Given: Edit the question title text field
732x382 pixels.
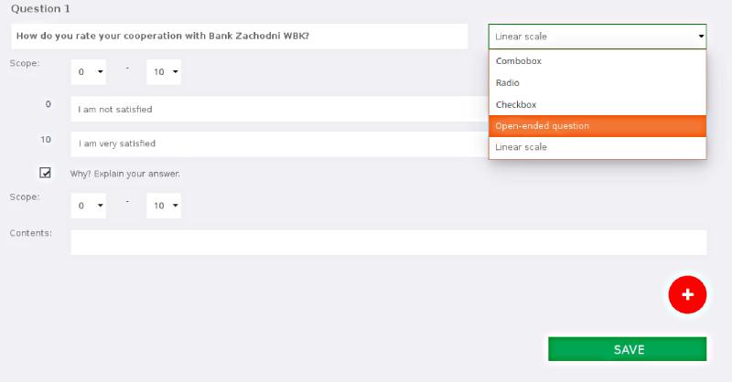Looking at the screenshot, I should (240, 37).
